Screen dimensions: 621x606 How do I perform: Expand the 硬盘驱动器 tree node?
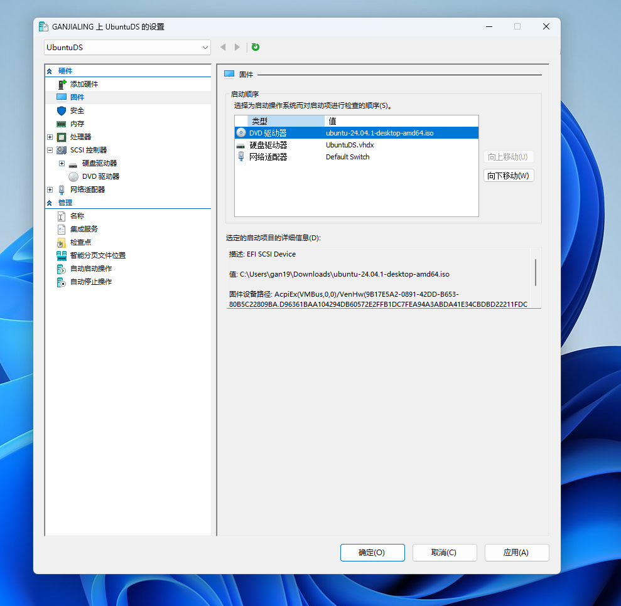(62, 163)
